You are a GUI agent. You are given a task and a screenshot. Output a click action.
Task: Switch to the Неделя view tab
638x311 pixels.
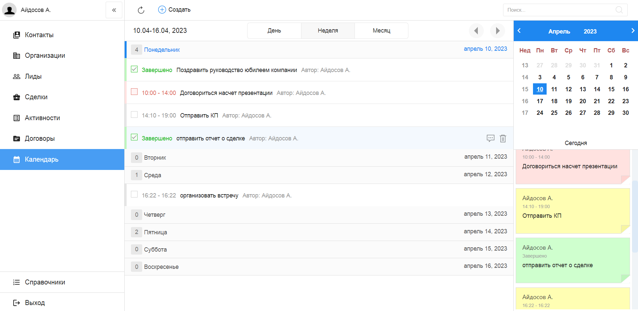[328, 31]
